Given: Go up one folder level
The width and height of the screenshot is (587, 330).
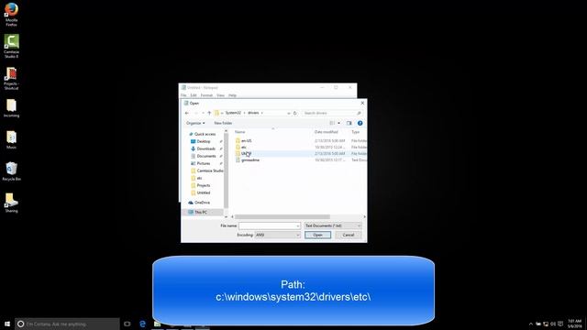Looking at the screenshot, I should coord(209,113).
